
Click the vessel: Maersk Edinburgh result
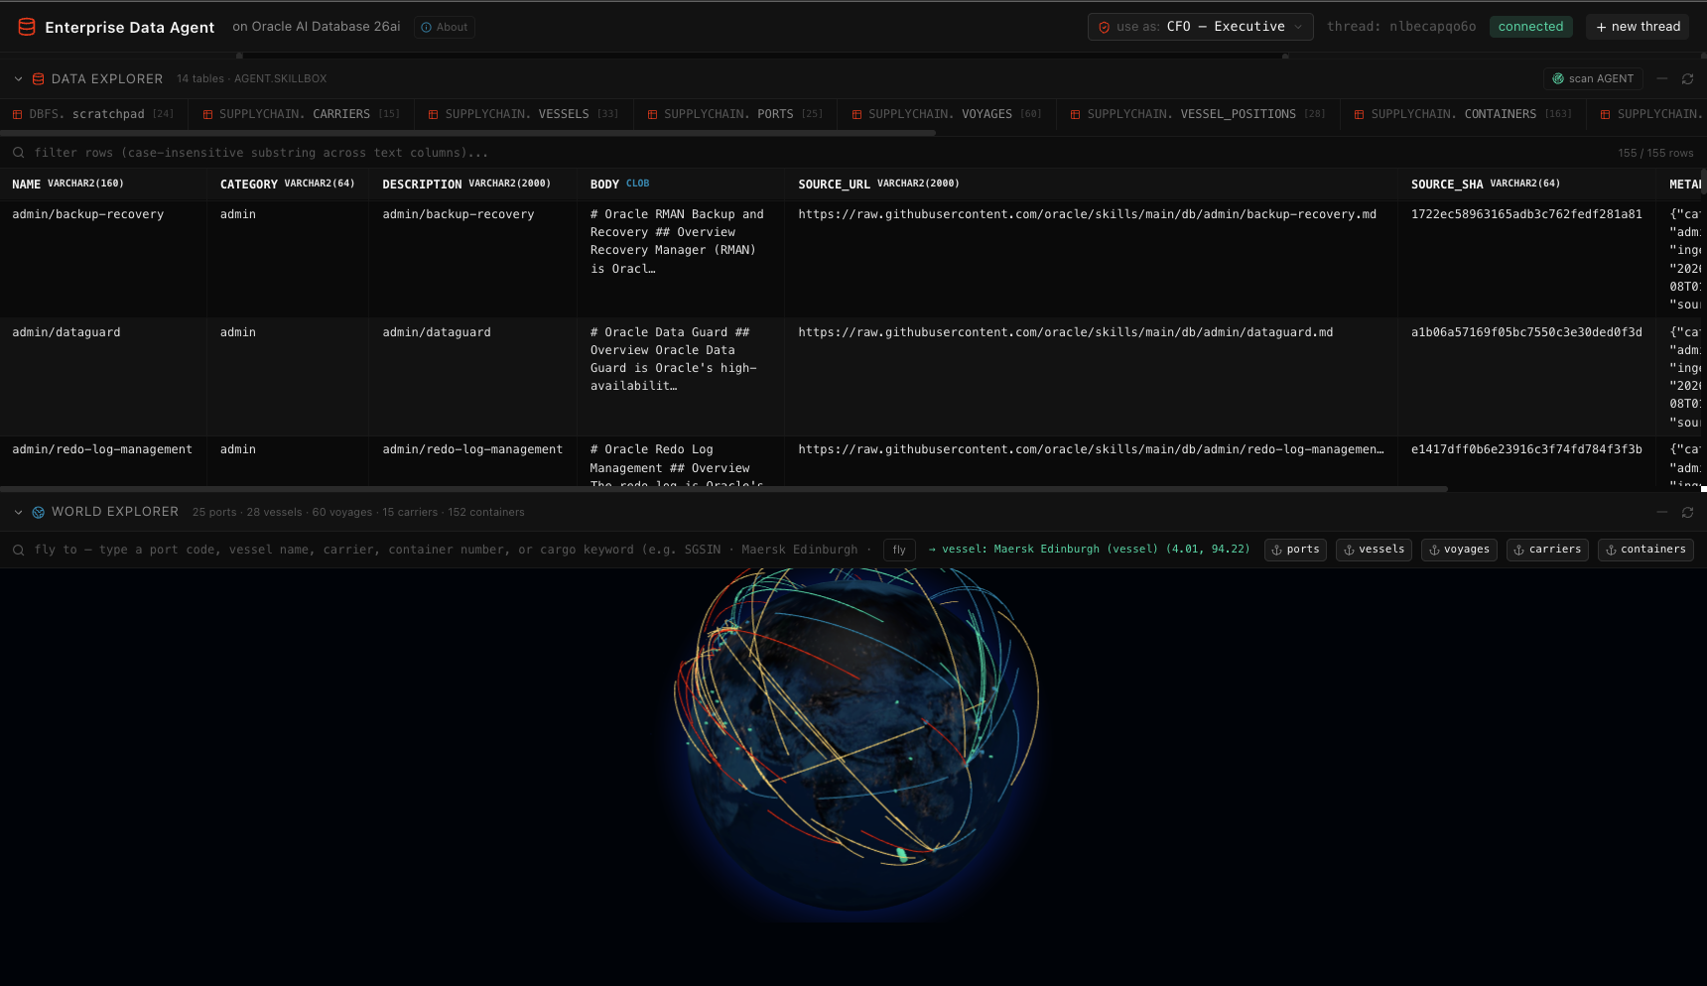pyautogui.click(x=1089, y=550)
